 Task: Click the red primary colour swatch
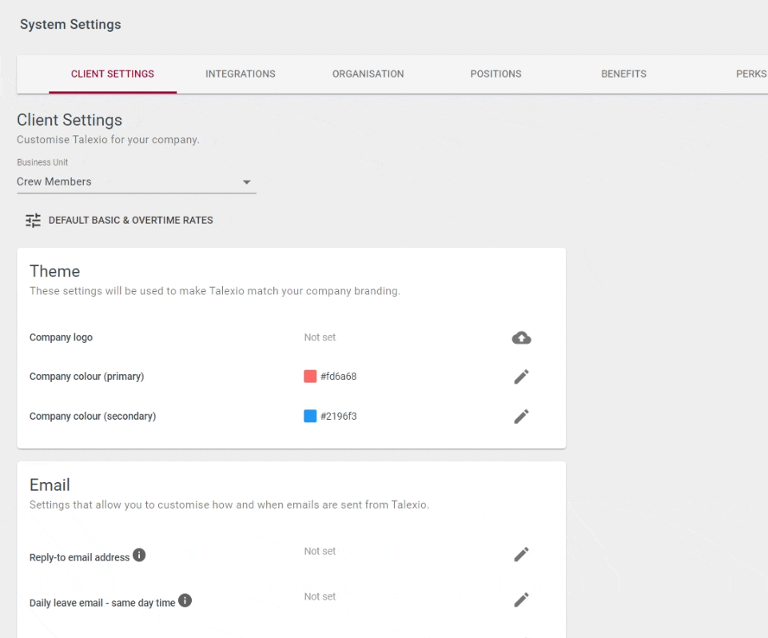[310, 377]
